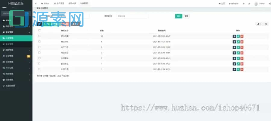
Task: Edit the category row with weight 3
Action: pyautogui.click(x=238, y=53)
